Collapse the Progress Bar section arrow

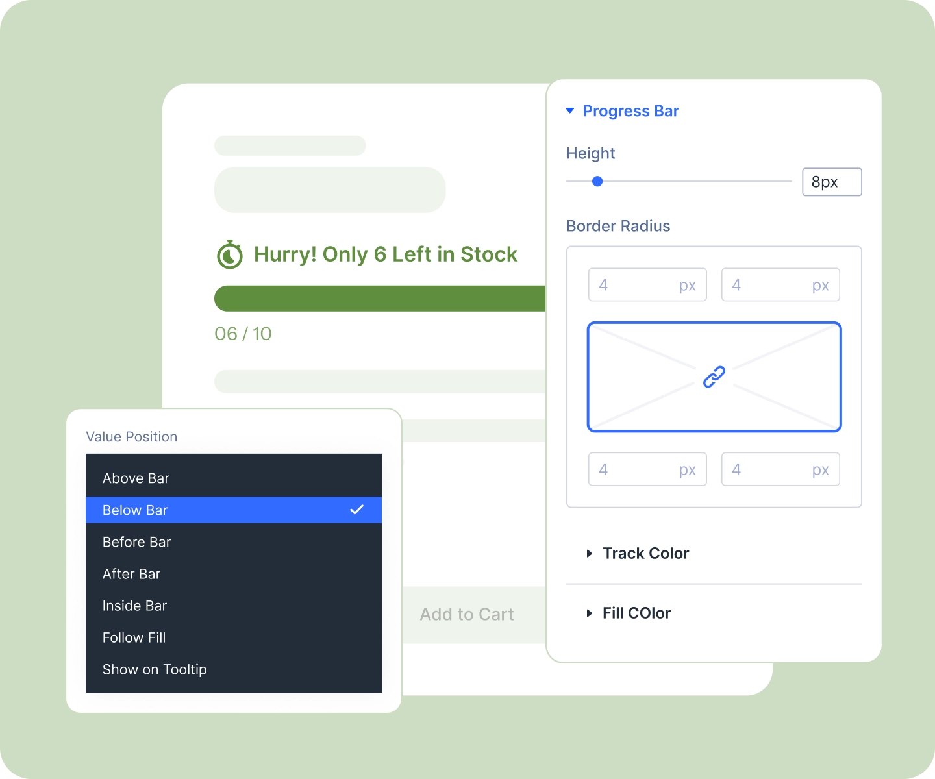(x=570, y=111)
